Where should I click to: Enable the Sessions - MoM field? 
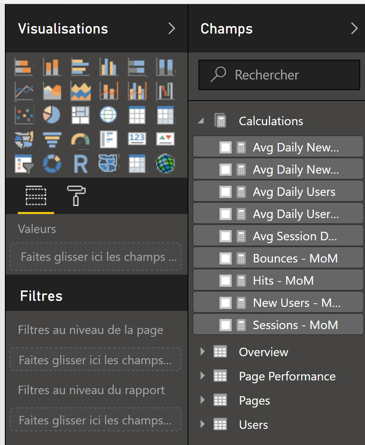pos(225,325)
